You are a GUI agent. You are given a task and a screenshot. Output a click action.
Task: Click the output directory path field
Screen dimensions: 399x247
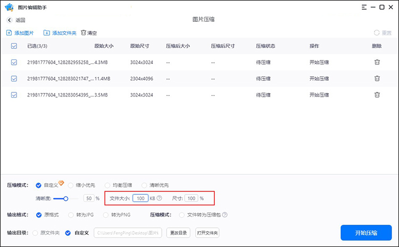pos(128,233)
